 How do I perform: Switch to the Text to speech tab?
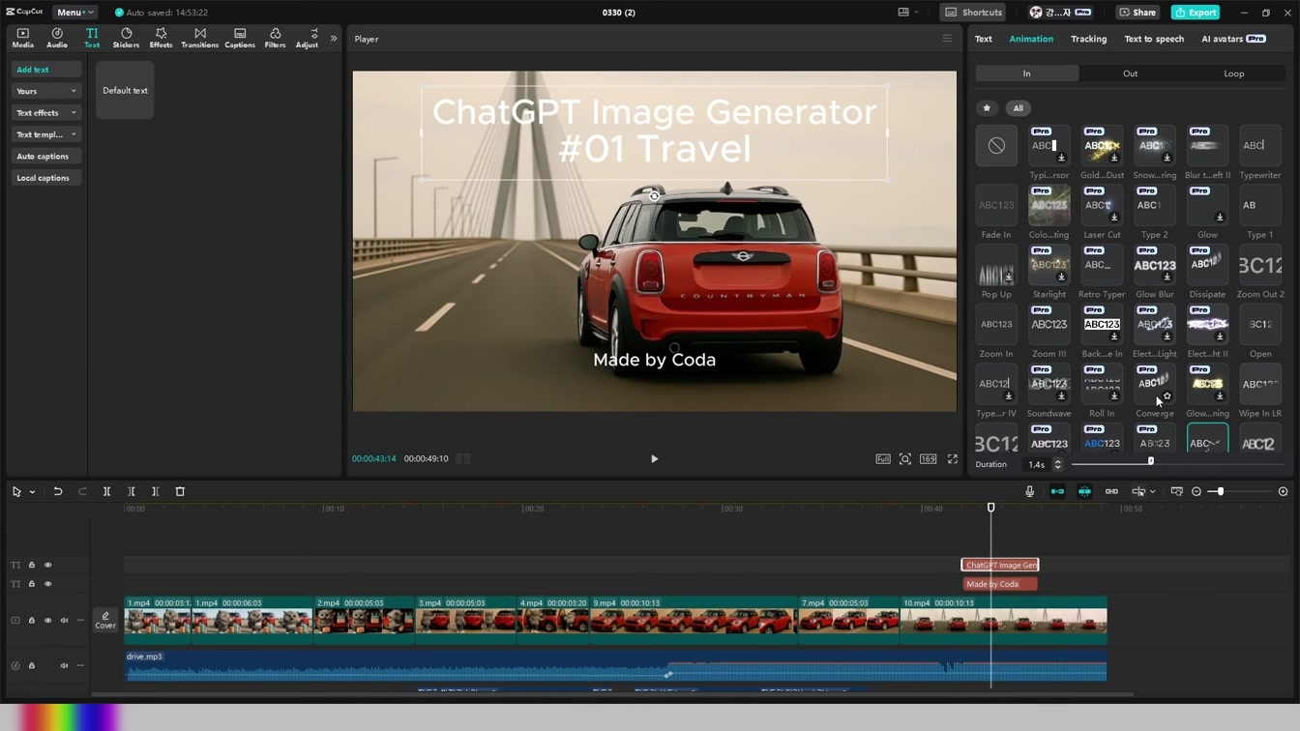pos(1154,39)
